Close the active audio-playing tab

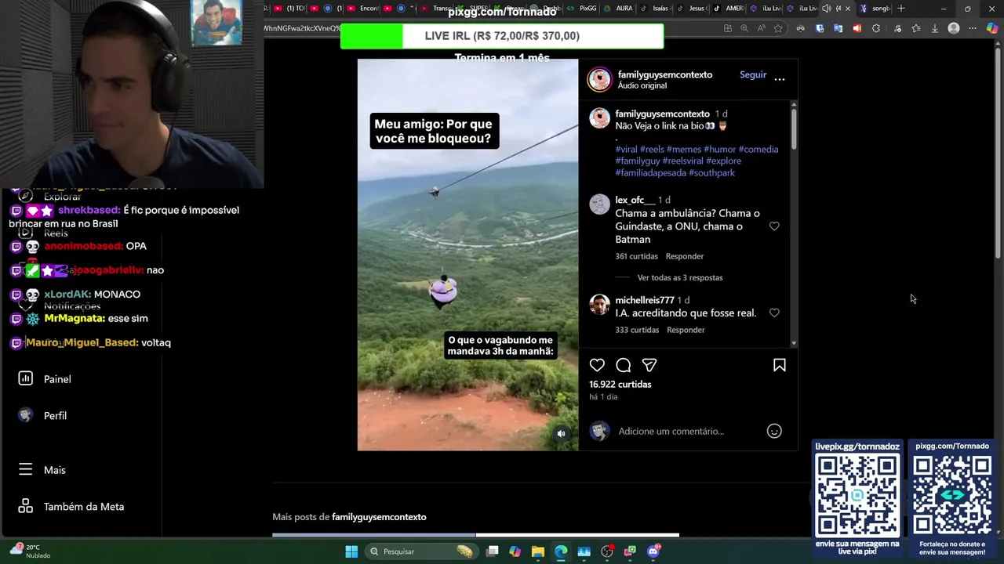click(847, 9)
